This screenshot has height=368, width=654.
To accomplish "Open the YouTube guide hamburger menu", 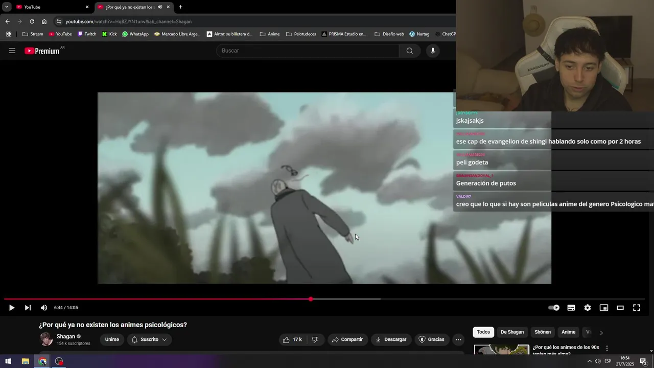I will (x=12, y=51).
